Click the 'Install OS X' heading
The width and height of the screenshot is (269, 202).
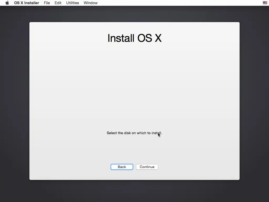coord(134,38)
